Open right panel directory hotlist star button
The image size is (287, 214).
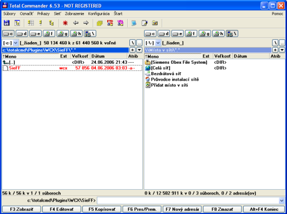(x=275, y=50)
